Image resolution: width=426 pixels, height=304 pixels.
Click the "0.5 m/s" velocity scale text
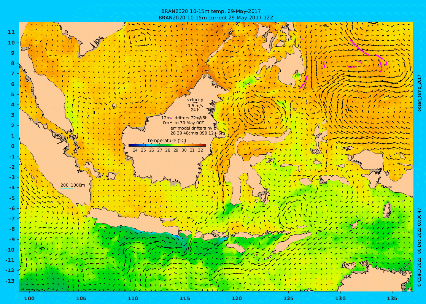(x=195, y=106)
